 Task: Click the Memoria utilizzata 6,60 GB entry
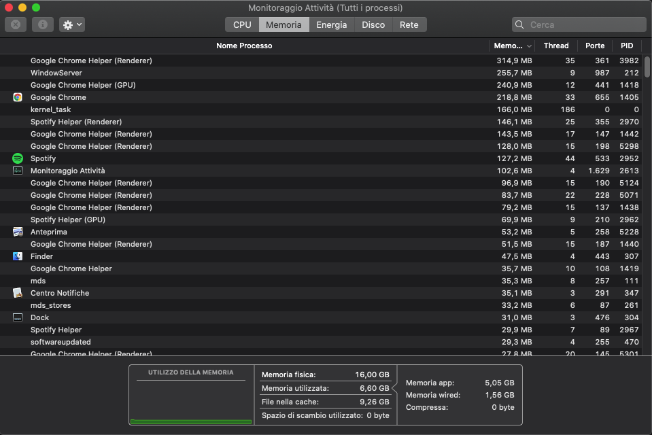[x=326, y=388]
